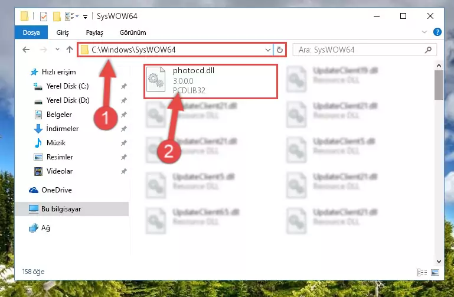Click the search magnifier icon
454x297 pixels.
tap(428, 50)
